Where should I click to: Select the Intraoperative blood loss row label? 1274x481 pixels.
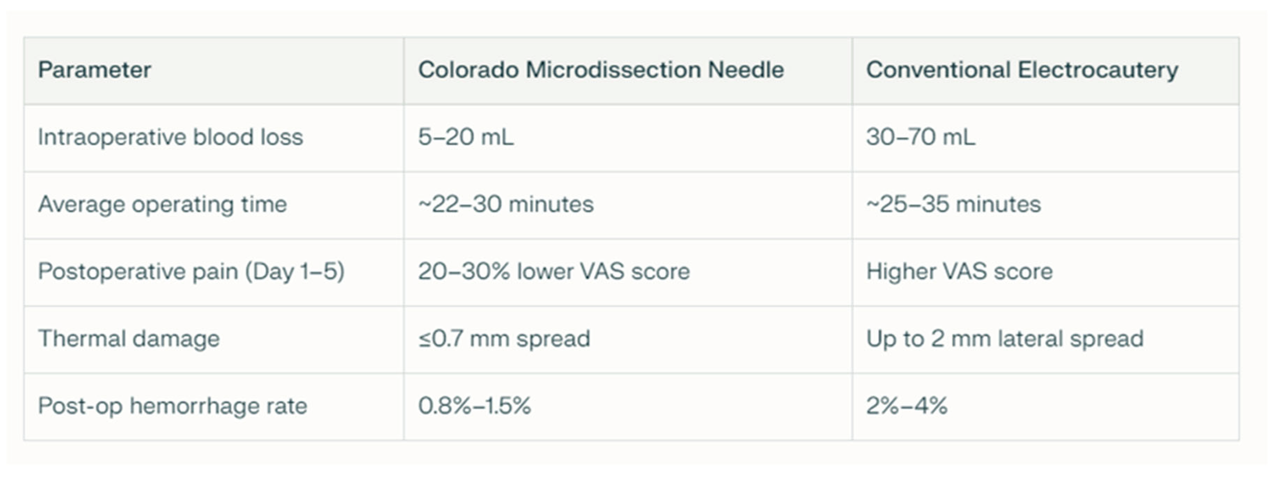[170, 137]
